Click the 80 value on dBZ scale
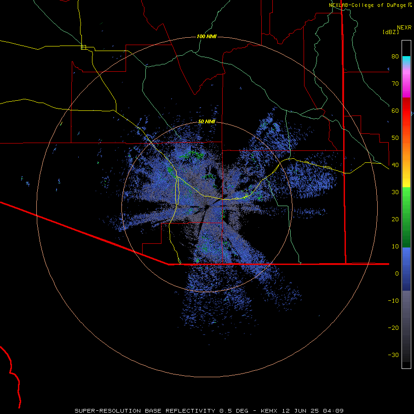This screenshot has width=414, height=414. pyautogui.click(x=395, y=57)
